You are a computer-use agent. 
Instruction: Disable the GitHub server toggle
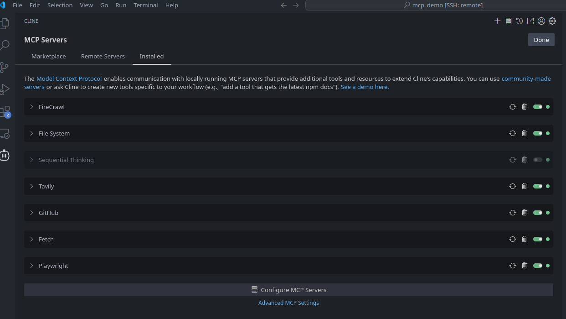tap(538, 213)
